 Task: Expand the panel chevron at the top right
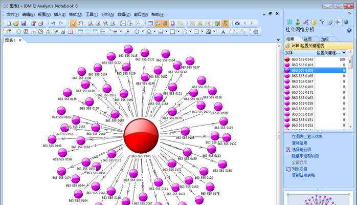coord(349,13)
